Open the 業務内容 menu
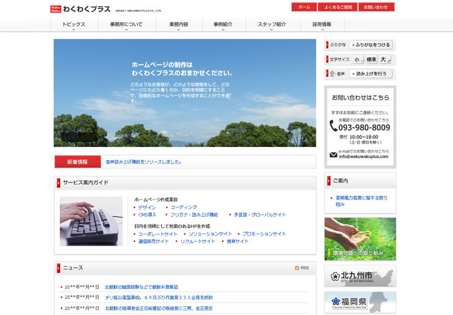 click(179, 25)
